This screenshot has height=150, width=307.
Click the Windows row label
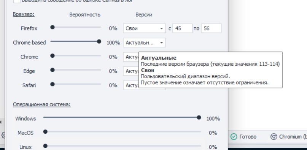[x=25, y=119]
